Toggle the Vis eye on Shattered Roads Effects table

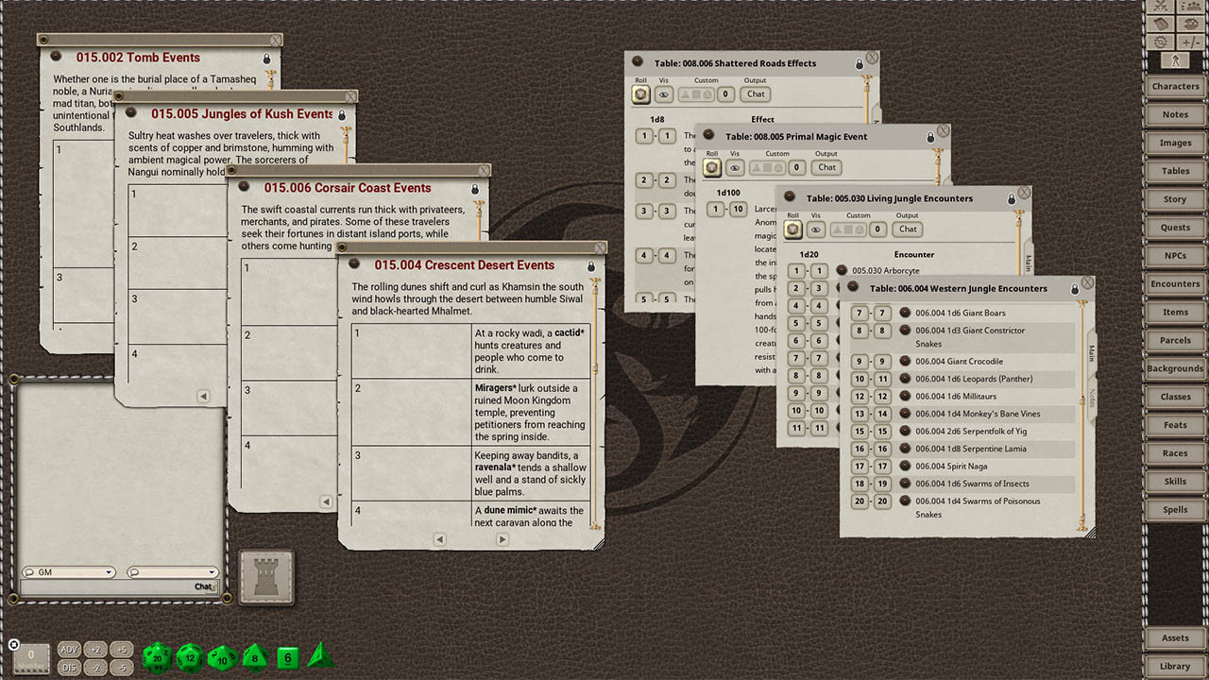click(x=664, y=93)
